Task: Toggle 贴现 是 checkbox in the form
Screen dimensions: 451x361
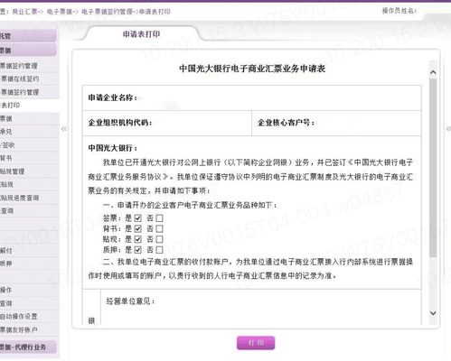Action: click(x=137, y=239)
